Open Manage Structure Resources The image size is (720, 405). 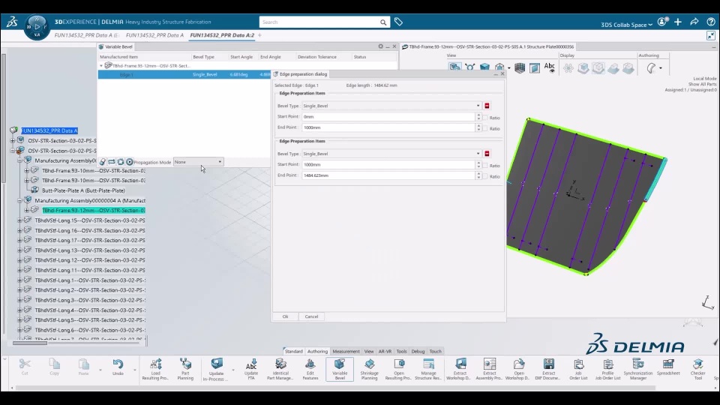(x=428, y=369)
